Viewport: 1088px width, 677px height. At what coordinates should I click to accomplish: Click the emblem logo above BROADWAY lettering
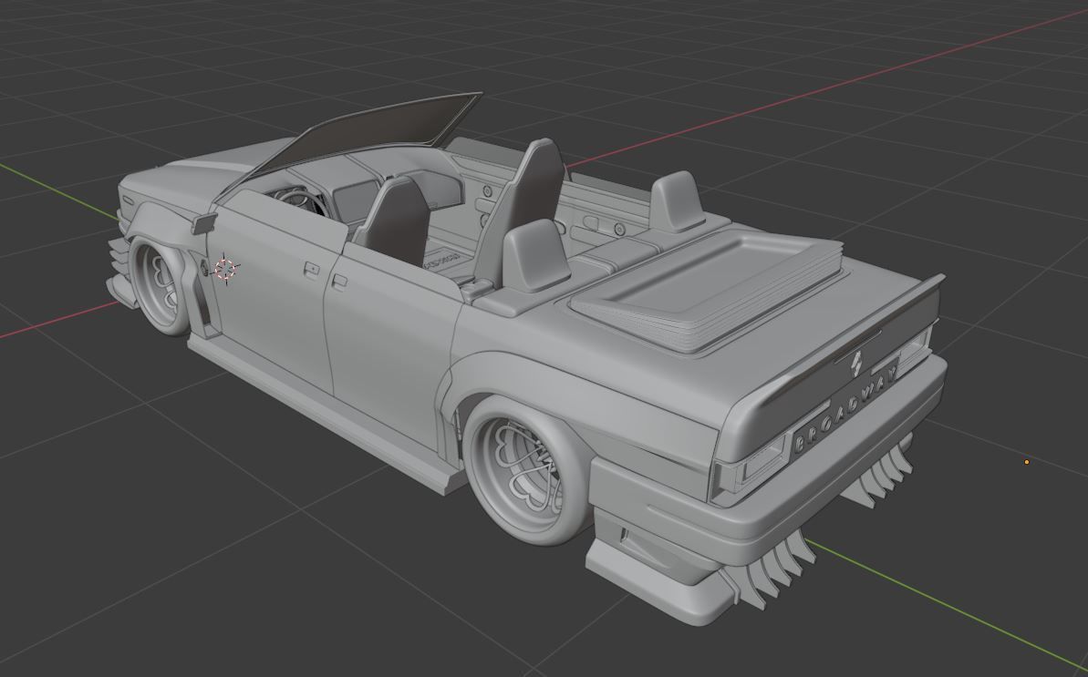(x=857, y=364)
